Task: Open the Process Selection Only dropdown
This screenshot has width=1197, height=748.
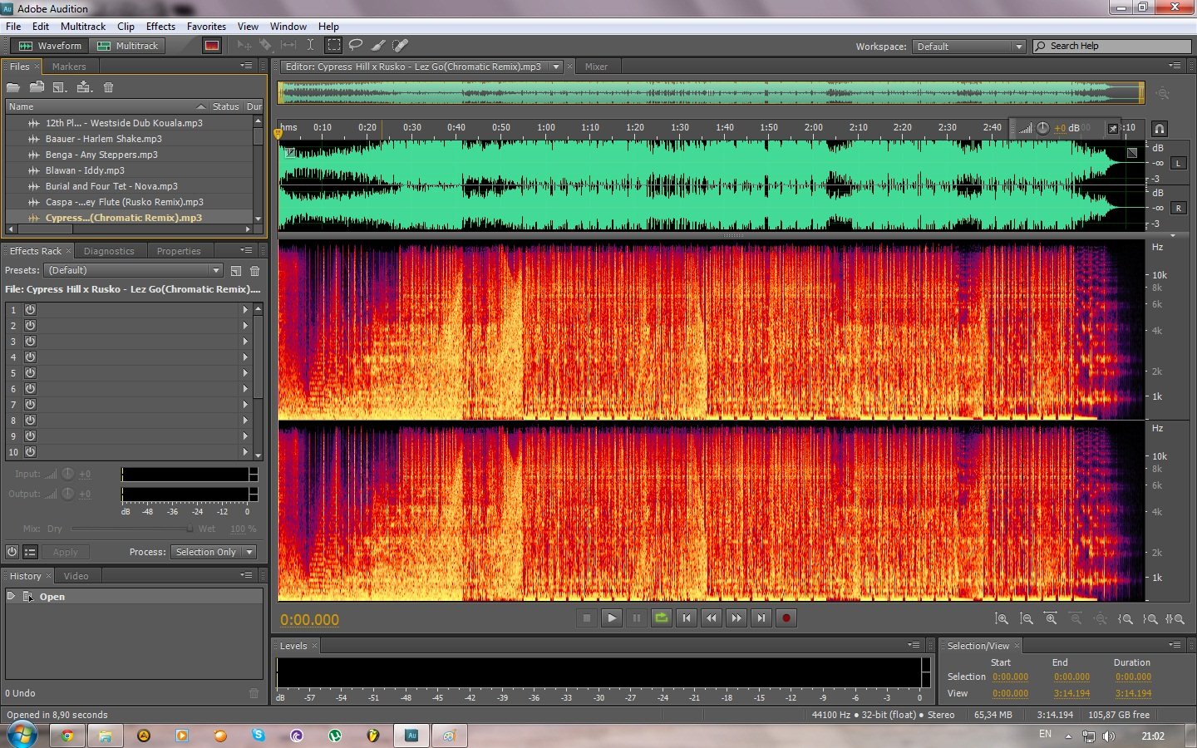Action: (213, 552)
